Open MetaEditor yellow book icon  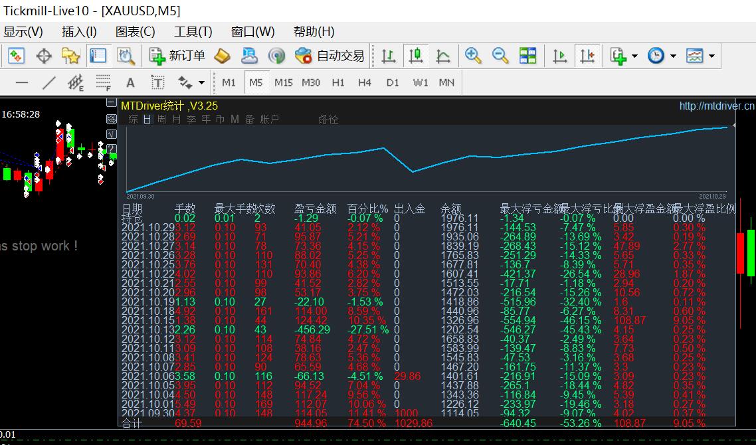coord(222,56)
